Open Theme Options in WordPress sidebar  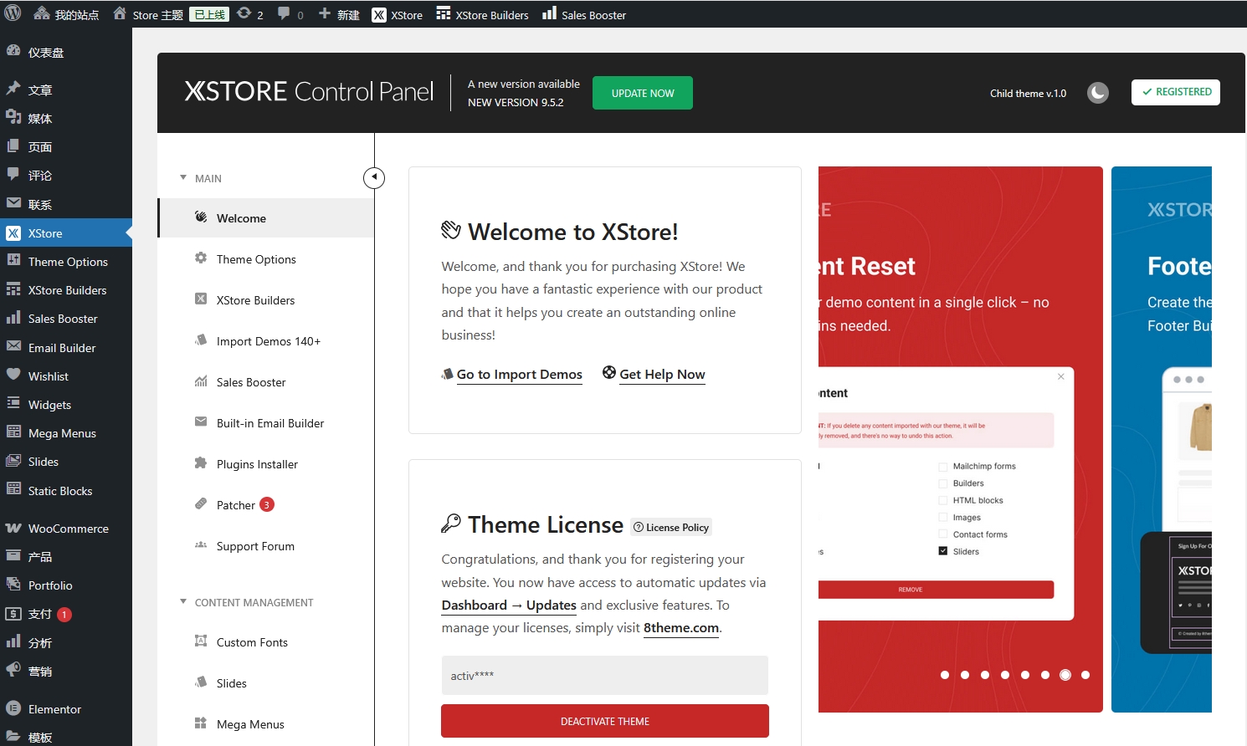point(66,262)
